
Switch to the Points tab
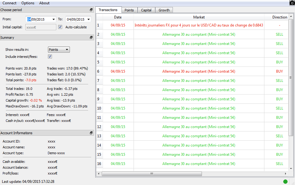[129, 10]
